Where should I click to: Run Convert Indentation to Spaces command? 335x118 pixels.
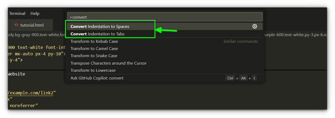(x=100, y=27)
